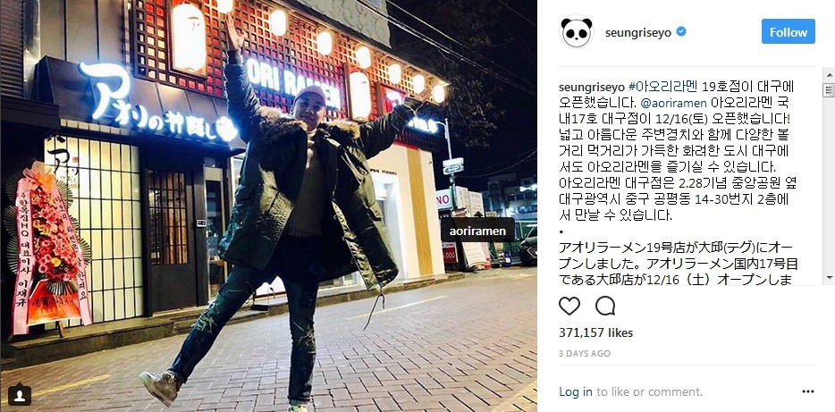View the 371,157 likes count

[596, 332]
